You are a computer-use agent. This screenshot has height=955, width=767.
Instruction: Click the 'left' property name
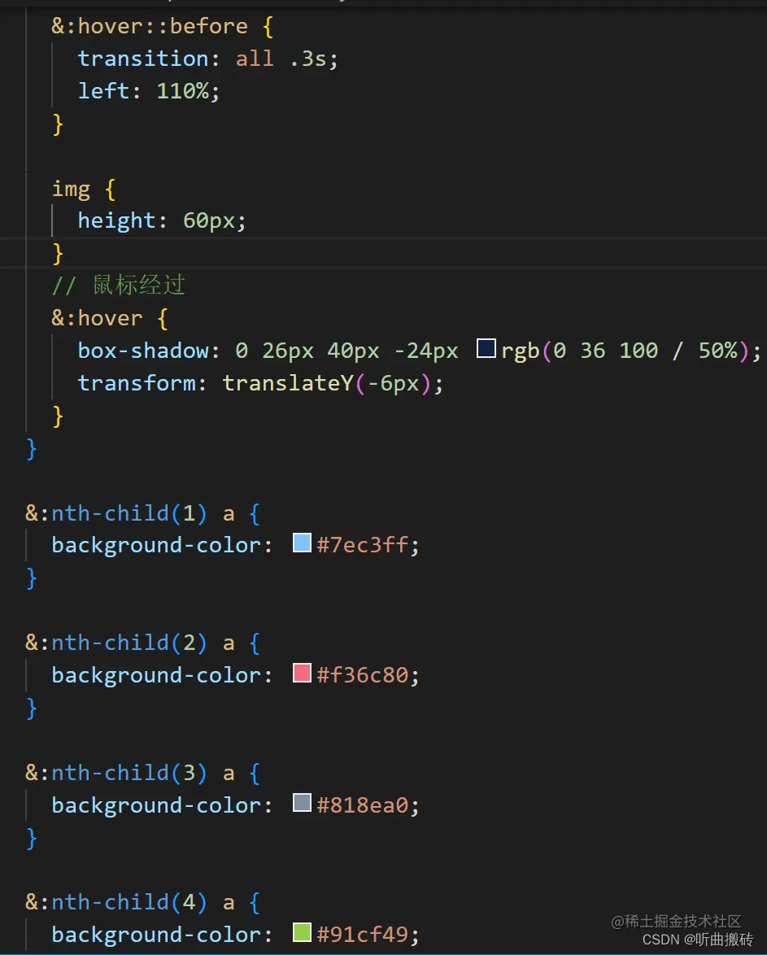click(x=103, y=91)
